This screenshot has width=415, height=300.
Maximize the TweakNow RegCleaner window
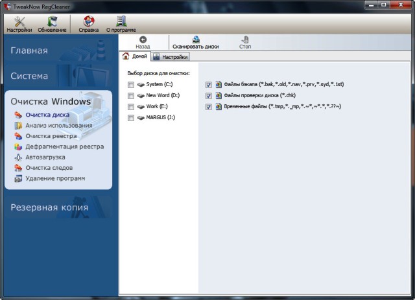383,5
